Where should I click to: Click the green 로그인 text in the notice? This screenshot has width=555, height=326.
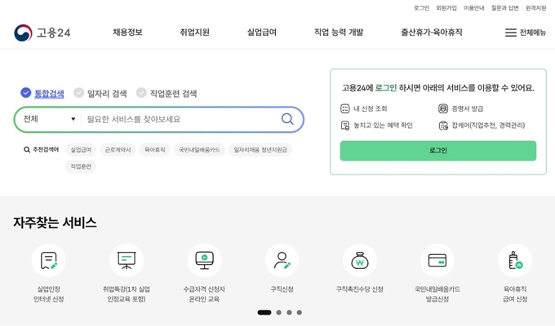tap(386, 88)
